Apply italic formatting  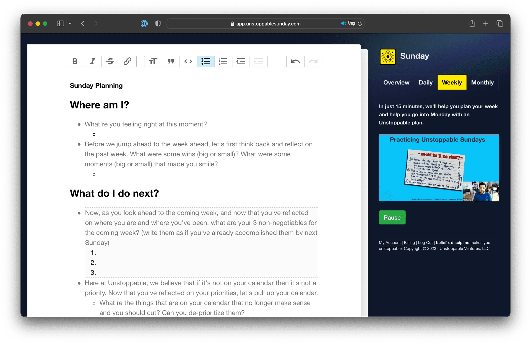pyautogui.click(x=92, y=61)
